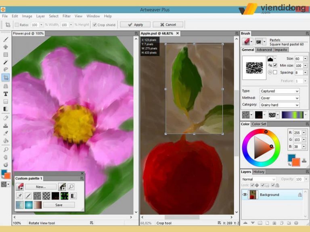Open the Filter menu

coord(66,16)
